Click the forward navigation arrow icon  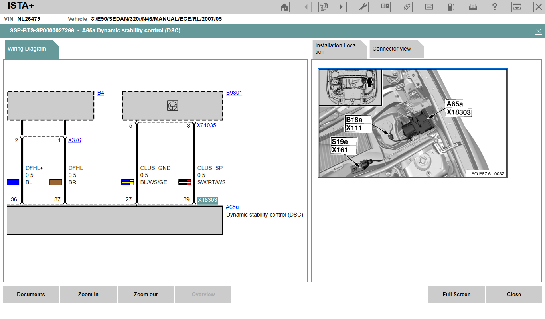pos(341,7)
